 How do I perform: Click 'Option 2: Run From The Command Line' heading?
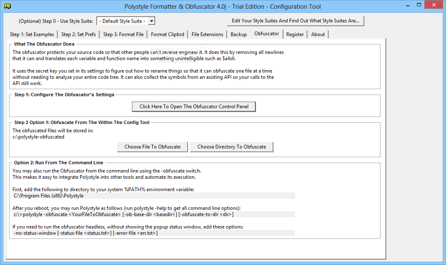tap(58, 163)
